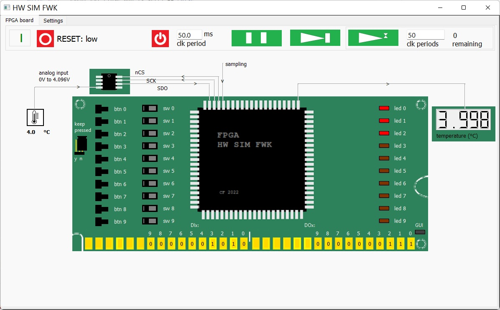This screenshot has height=310, width=500.
Task: Select the FPGA board tab
Action: [20, 20]
